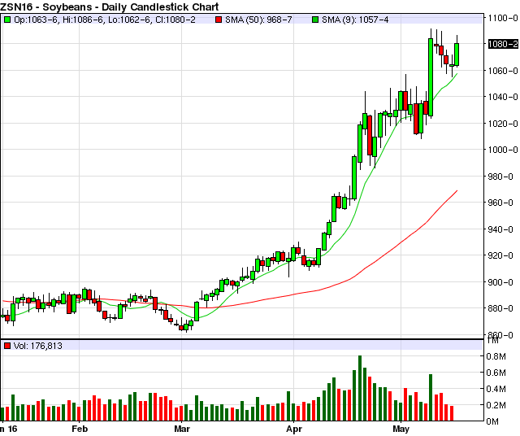The width and height of the screenshot is (520, 436).
Task: Click the green candlestick legend swatch
Action: click(7, 20)
